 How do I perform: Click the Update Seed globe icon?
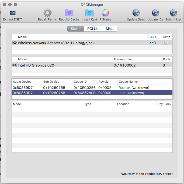tap(136, 13)
